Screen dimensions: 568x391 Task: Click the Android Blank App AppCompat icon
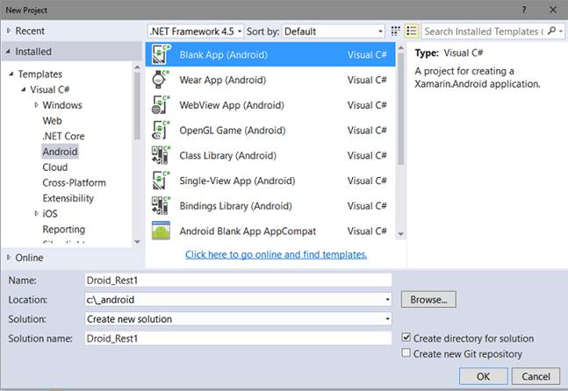161,232
